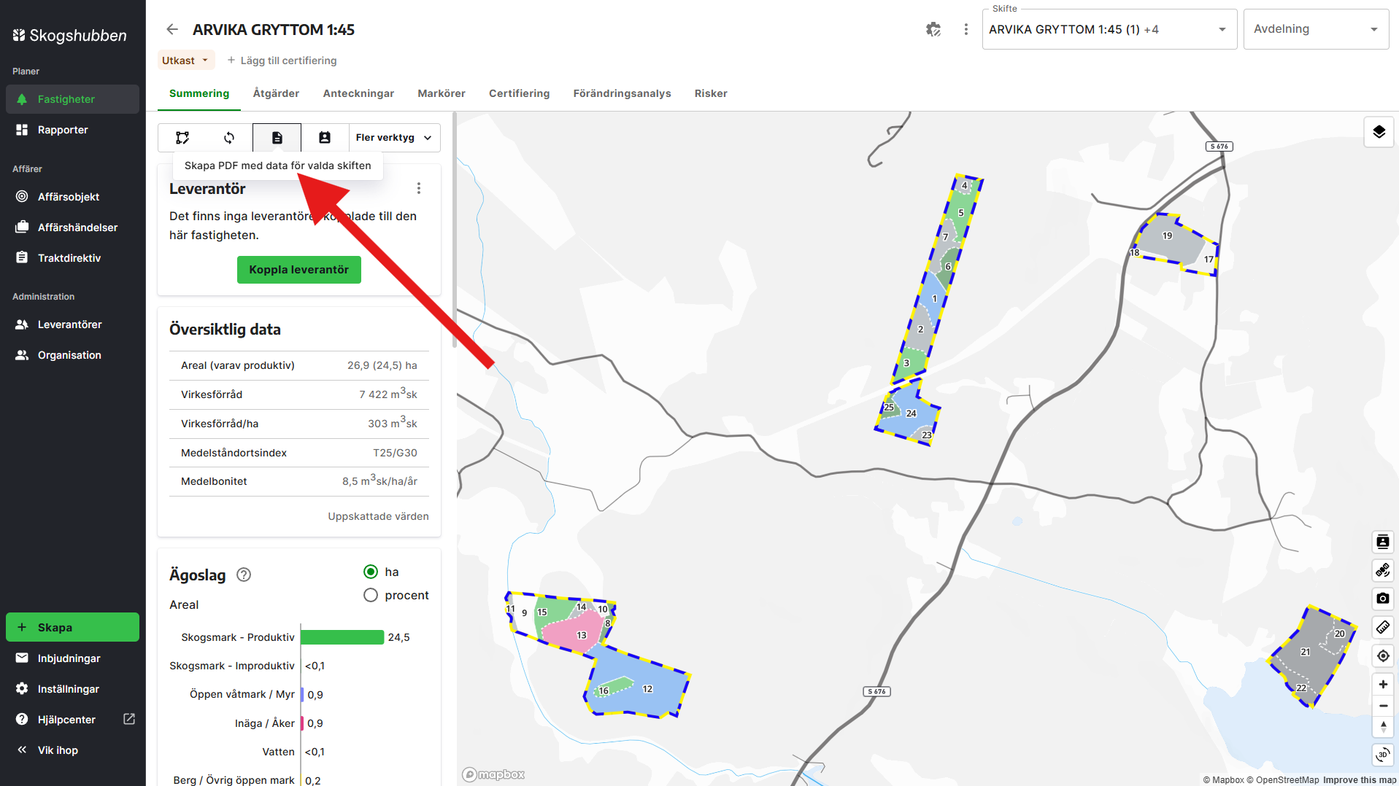Show help for Ägoslag via question mark icon
This screenshot has width=1399, height=786.
[244, 575]
